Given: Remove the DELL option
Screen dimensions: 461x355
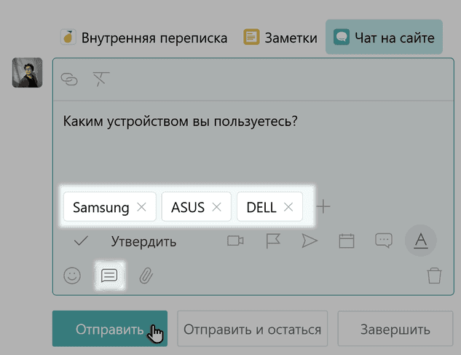Looking at the screenshot, I should click(288, 207).
